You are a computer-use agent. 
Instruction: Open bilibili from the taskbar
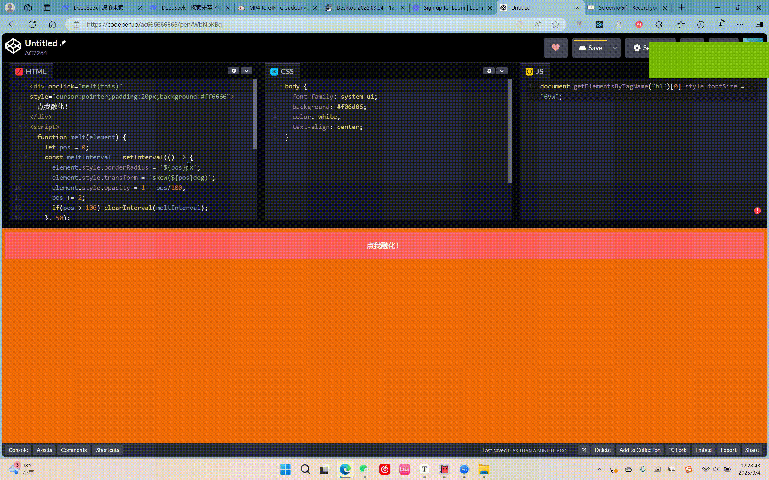(405, 469)
